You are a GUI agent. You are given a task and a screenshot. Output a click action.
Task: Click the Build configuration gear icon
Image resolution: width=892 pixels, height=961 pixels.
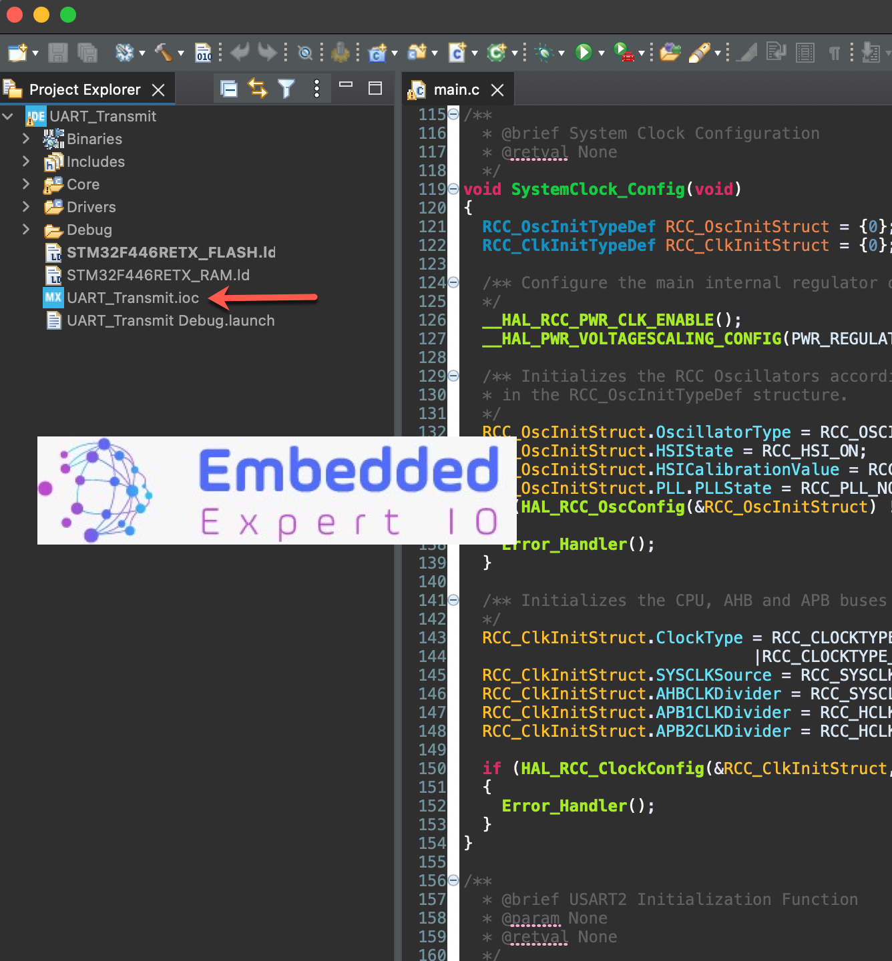[124, 52]
